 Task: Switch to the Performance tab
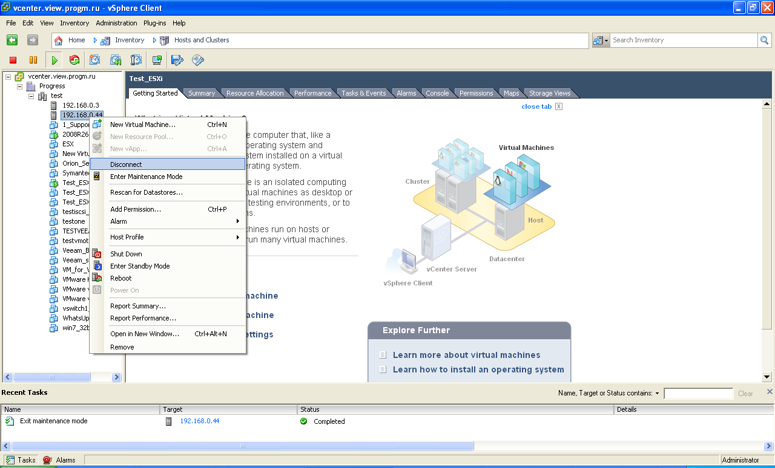click(312, 93)
